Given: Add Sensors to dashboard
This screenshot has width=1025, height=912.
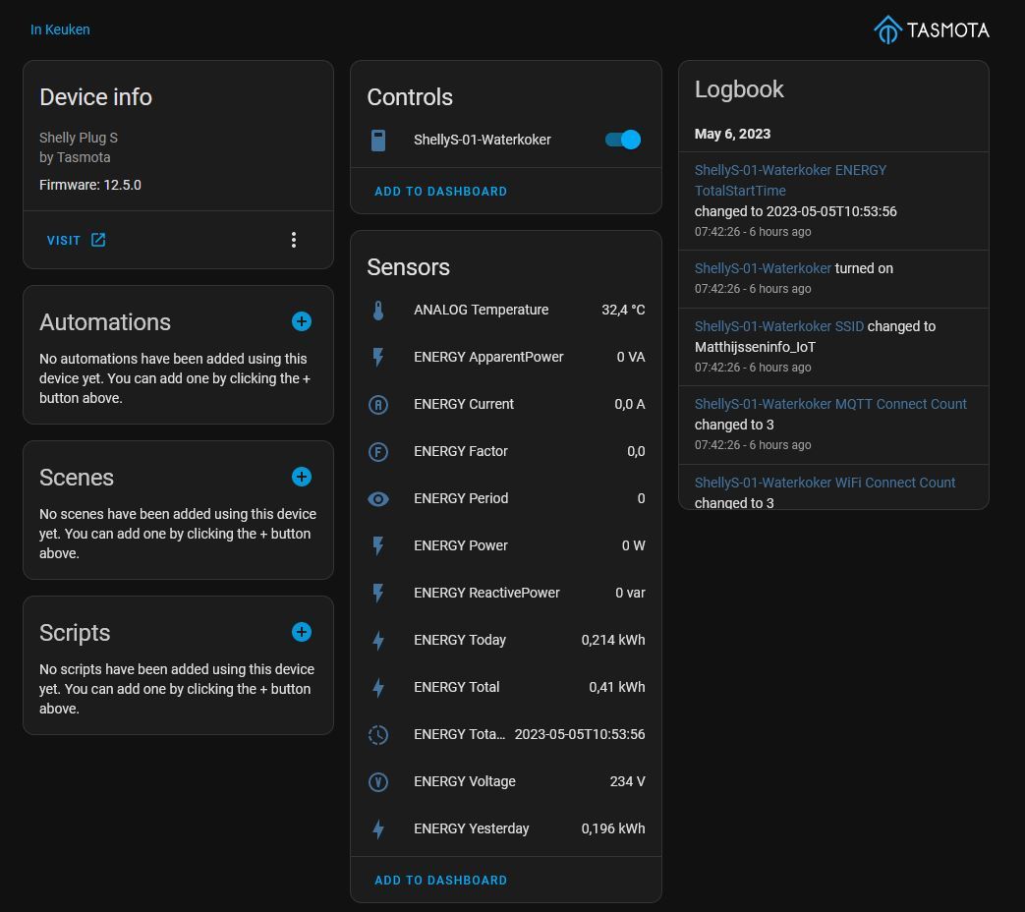Looking at the screenshot, I should click(440, 881).
